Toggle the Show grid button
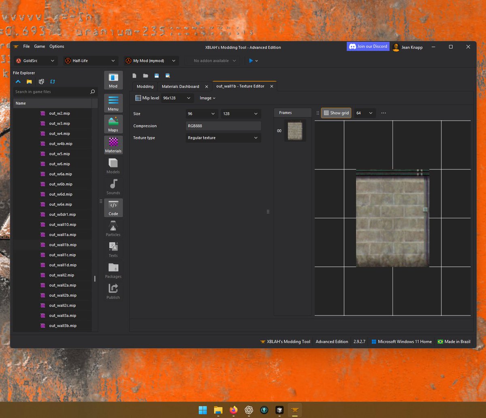Image resolution: width=486 pixels, height=418 pixels. [x=336, y=113]
